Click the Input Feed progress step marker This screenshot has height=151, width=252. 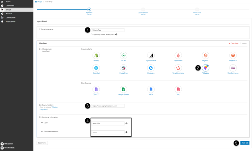point(89,9)
